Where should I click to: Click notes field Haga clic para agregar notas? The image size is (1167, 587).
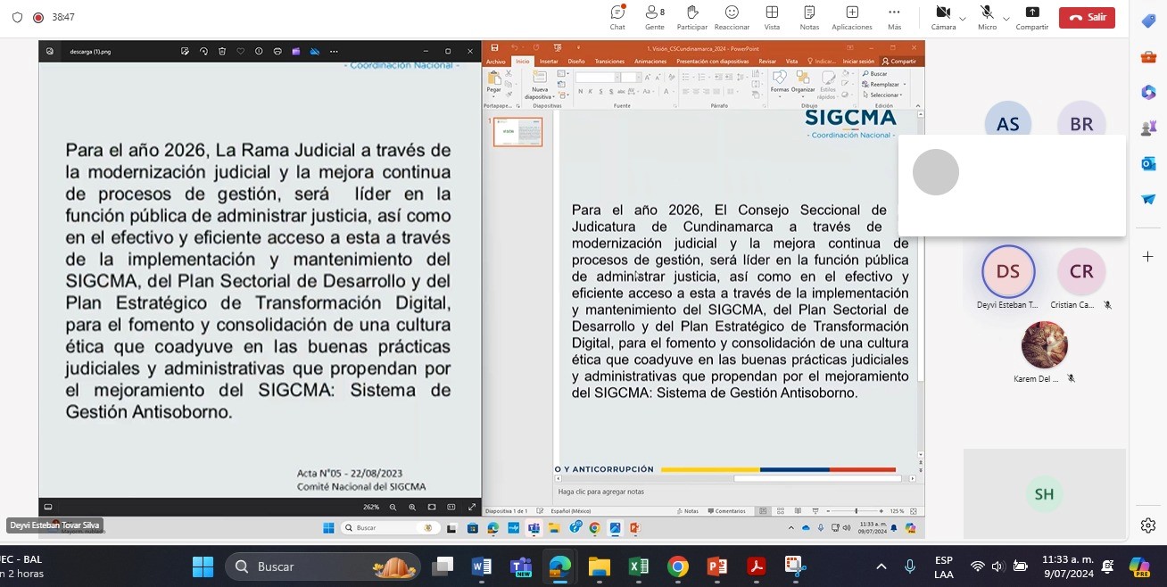click(x=600, y=492)
